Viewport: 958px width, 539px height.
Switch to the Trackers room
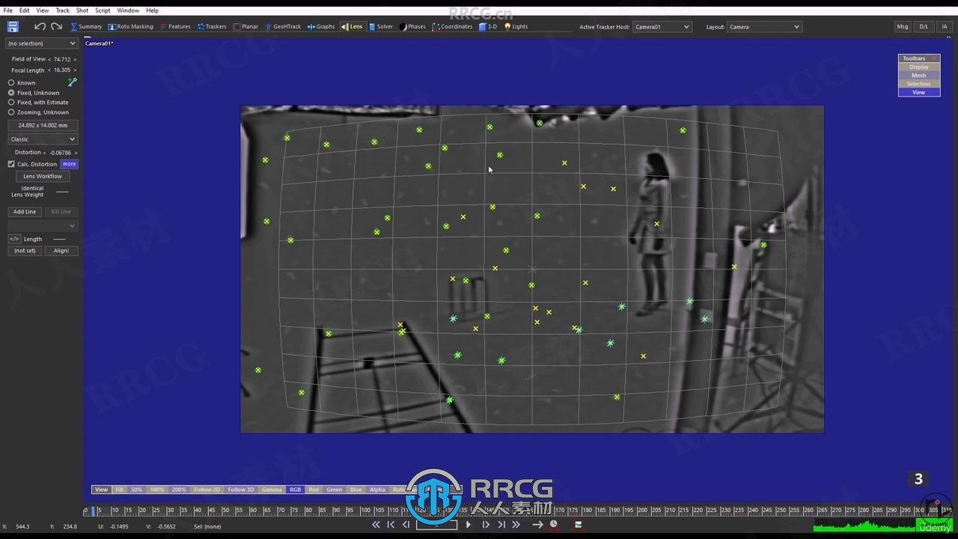click(212, 26)
